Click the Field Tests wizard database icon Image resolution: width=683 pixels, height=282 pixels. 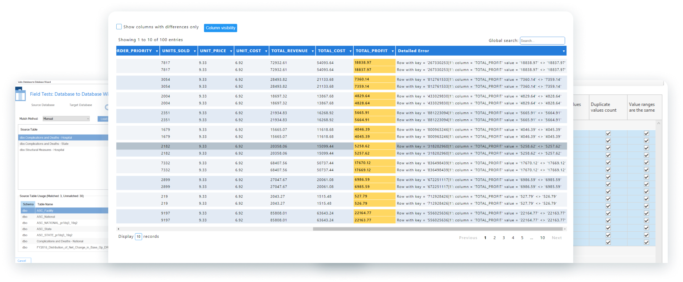(x=20, y=95)
